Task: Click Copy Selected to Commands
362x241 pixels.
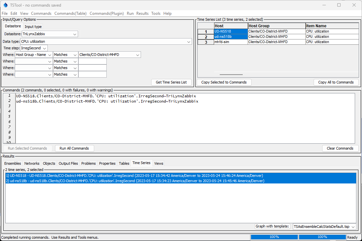Action: 224,82
